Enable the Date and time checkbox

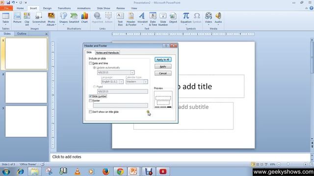click(x=90, y=63)
